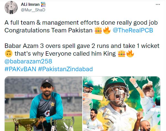166x131 pixels.
Task: Open the Pakistan Test team collage image
Action: (122, 104)
